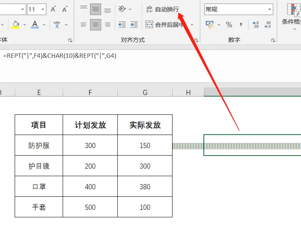
Task: Click the text orientation icon
Action: click(122, 9)
